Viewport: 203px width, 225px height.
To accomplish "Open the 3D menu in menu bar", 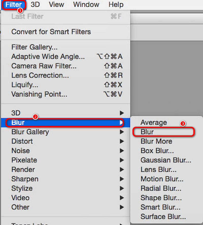I will click(x=35, y=5).
